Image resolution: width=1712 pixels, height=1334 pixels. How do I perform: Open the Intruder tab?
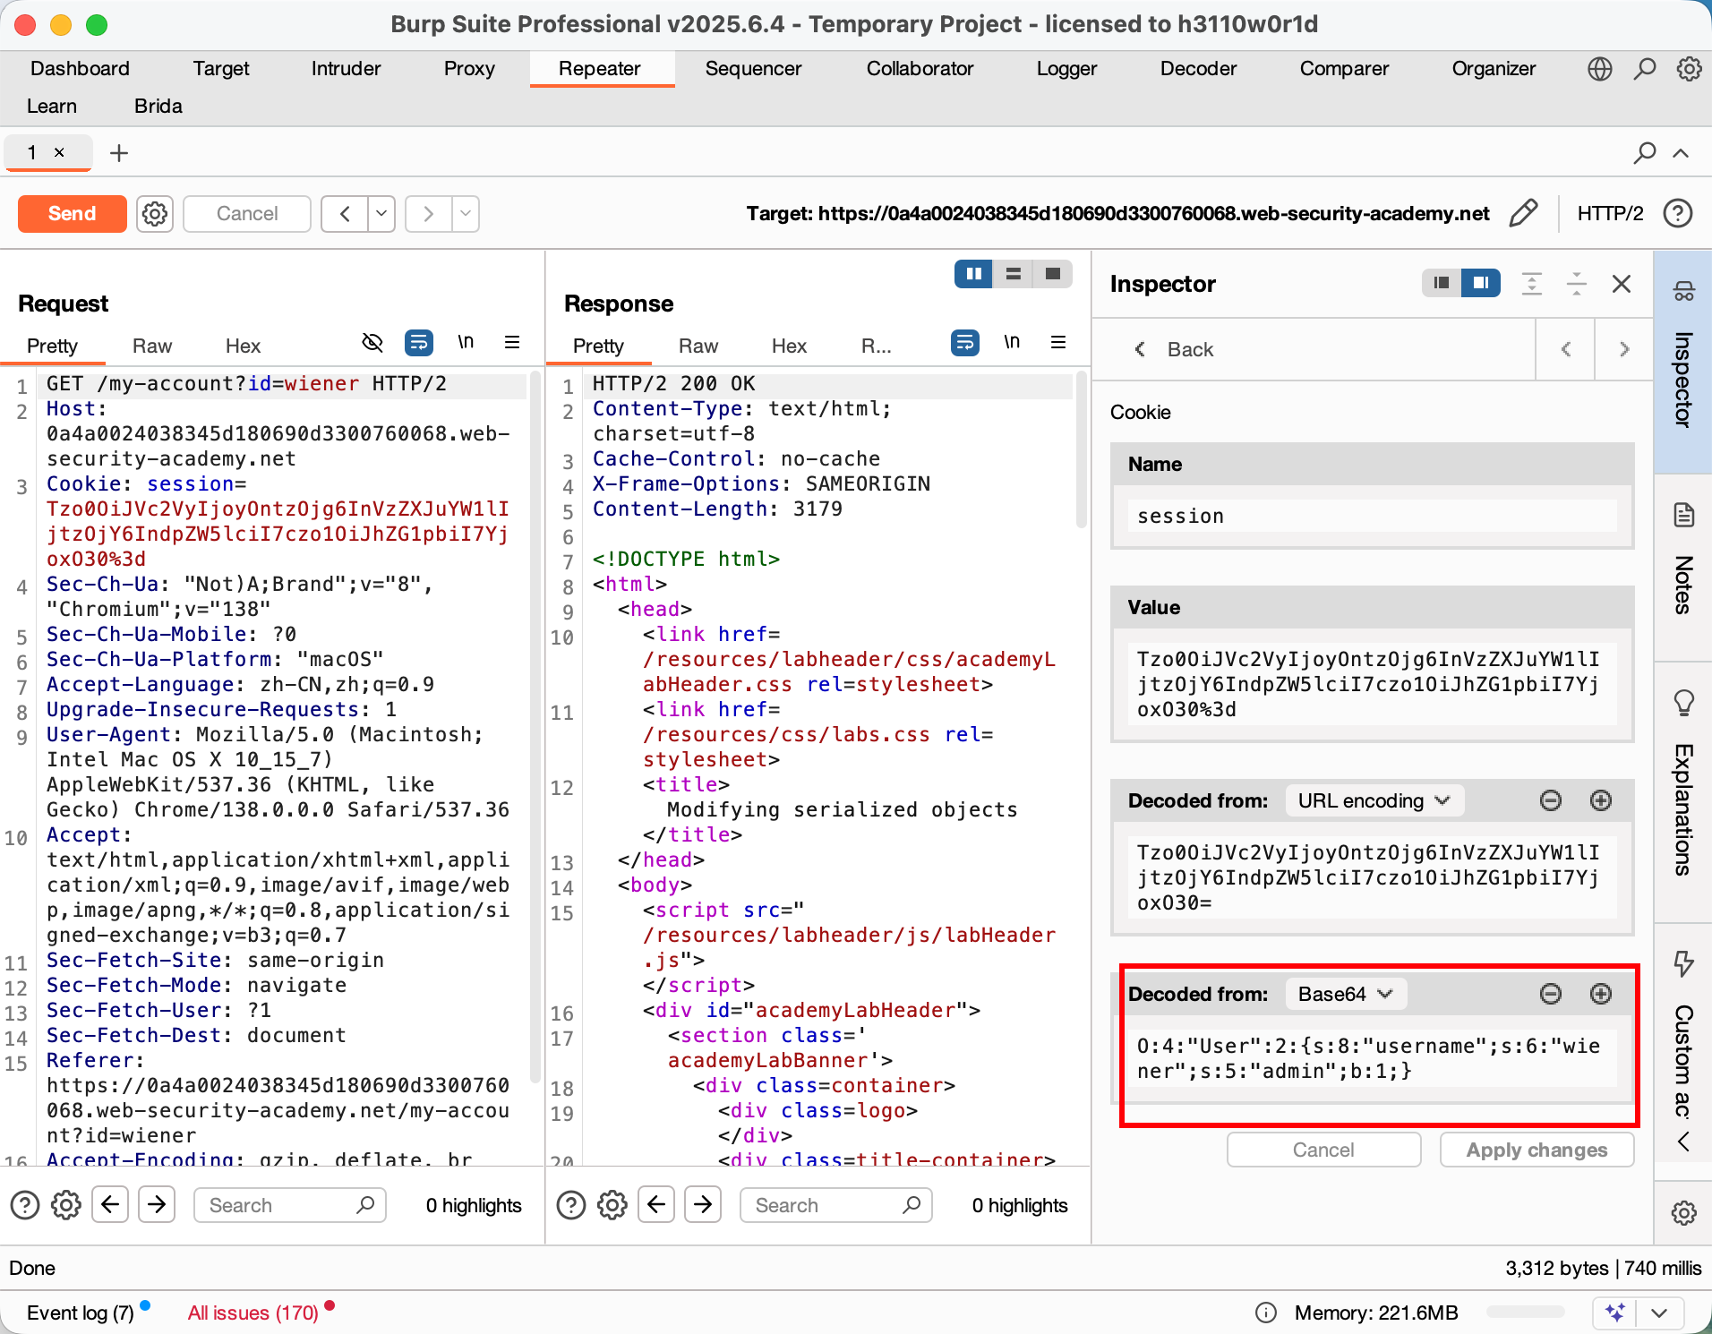[x=346, y=69]
